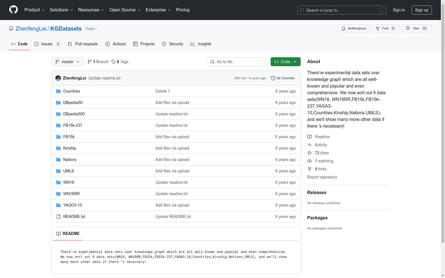The height and width of the screenshot is (278, 445).
Task: Click the star icon on Star button
Action: click(408, 28)
